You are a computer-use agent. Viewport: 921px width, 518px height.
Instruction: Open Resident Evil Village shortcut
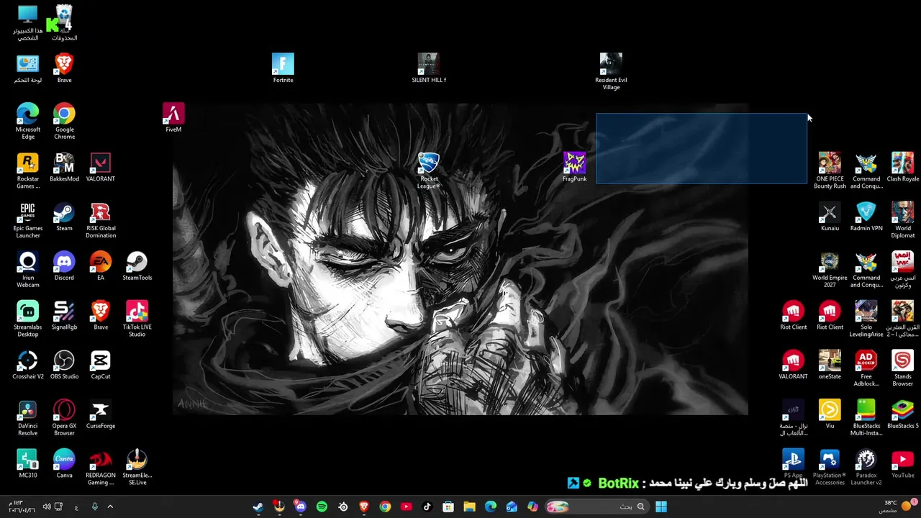(611, 72)
